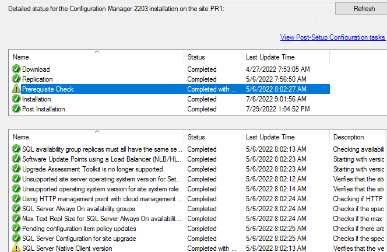387x252 pixels.
Task: Select the Installation phase row
Action: 171,99
